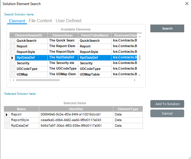Select the ReportStyle row in Selected Items
Screen dimensions: 191x159
(x=73, y=120)
